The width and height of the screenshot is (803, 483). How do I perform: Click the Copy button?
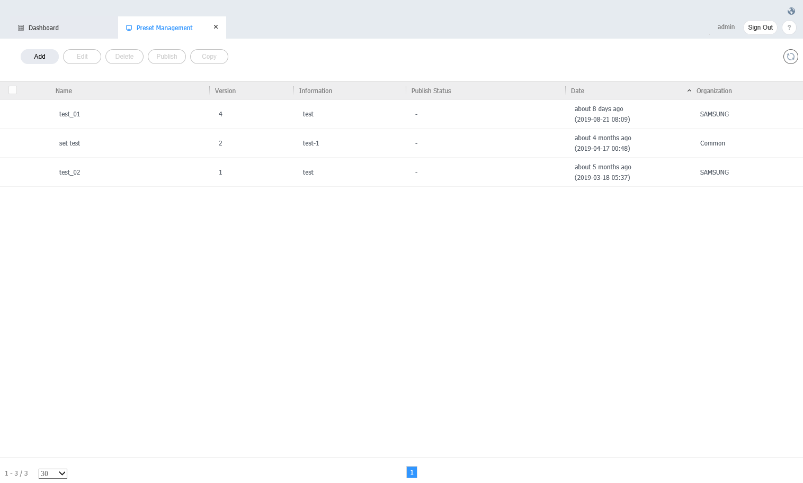[x=209, y=57]
